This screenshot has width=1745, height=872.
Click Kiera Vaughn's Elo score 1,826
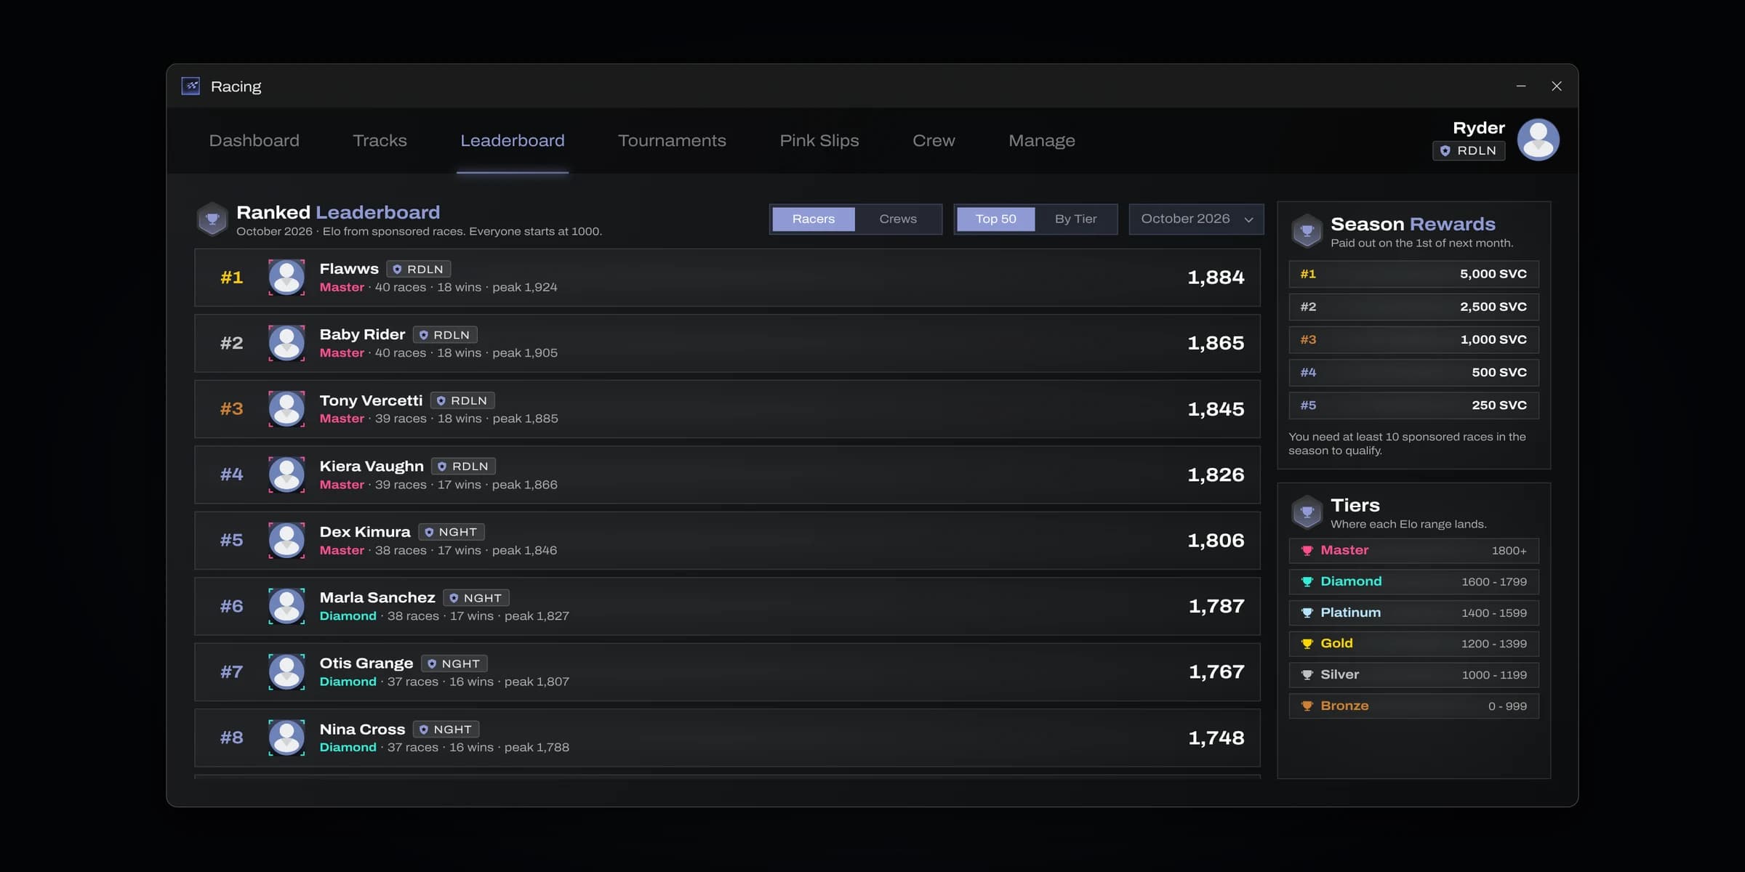click(1216, 475)
